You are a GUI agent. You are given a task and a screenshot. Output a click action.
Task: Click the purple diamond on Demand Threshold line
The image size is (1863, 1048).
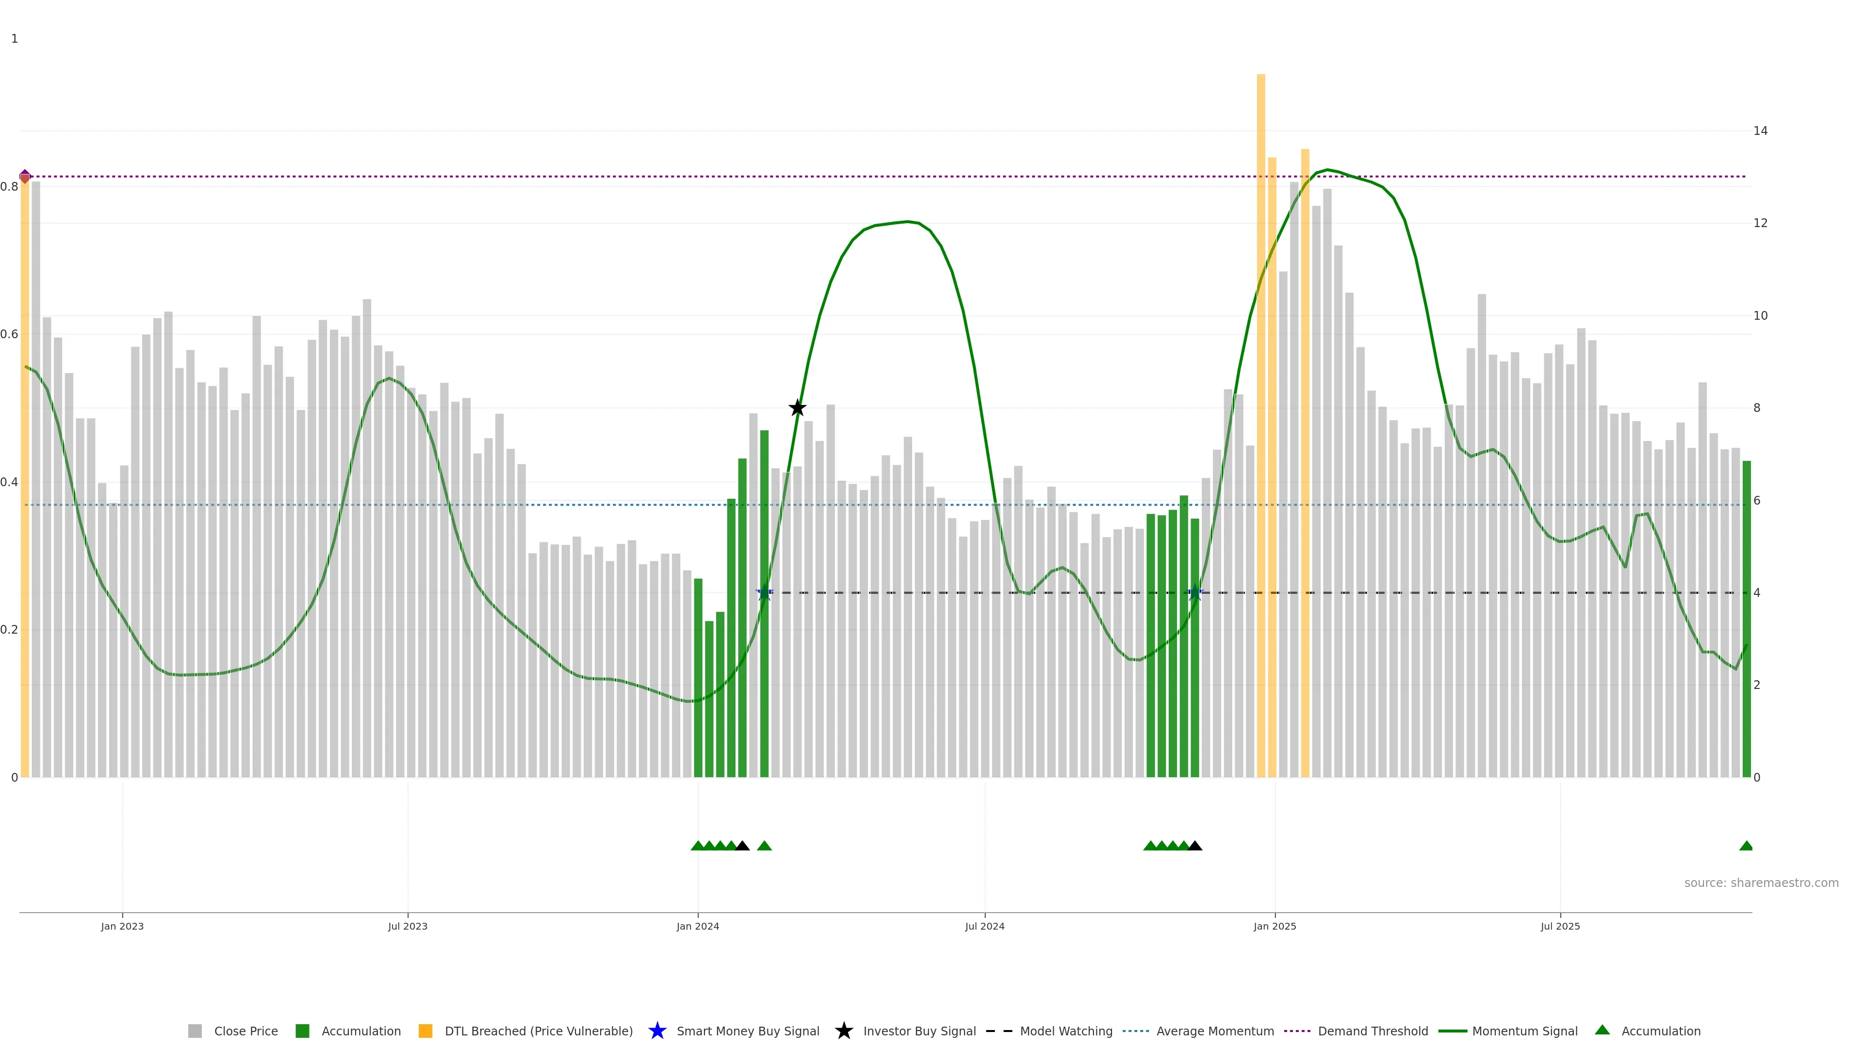coord(25,177)
